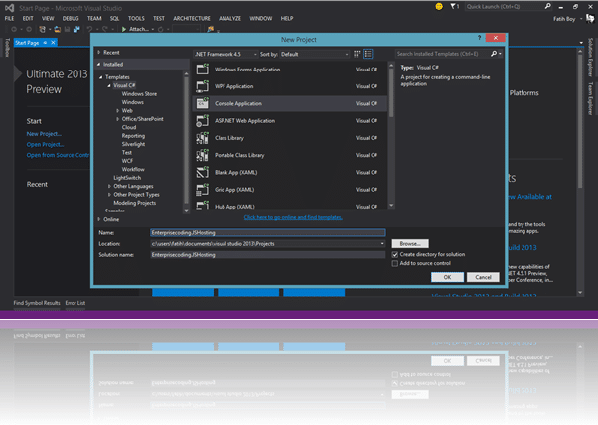The width and height of the screenshot is (598, 425).
Task: Click the Open File toolbar icon
Action: pos(58,29)
